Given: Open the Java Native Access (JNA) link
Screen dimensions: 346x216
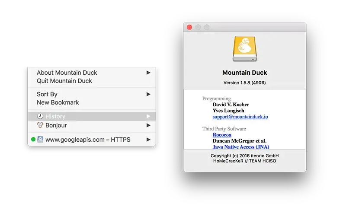Looking at the screenshot, I should [x=241, y=147].
